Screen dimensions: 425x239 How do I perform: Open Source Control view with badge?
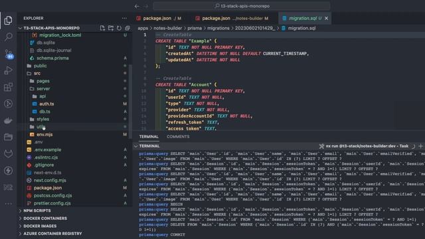coord(9,54)
